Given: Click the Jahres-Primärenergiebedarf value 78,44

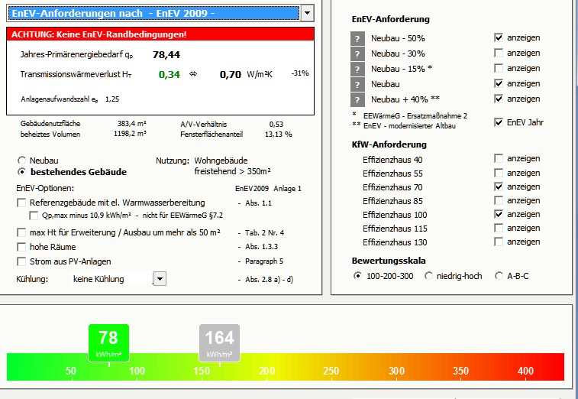Looking at the screenshot, I should click(x=166, y=55).
